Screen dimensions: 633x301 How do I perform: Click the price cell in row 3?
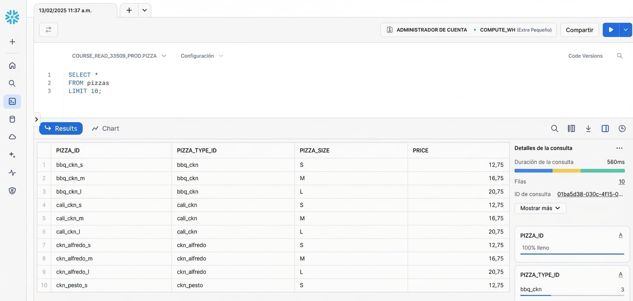458,192
